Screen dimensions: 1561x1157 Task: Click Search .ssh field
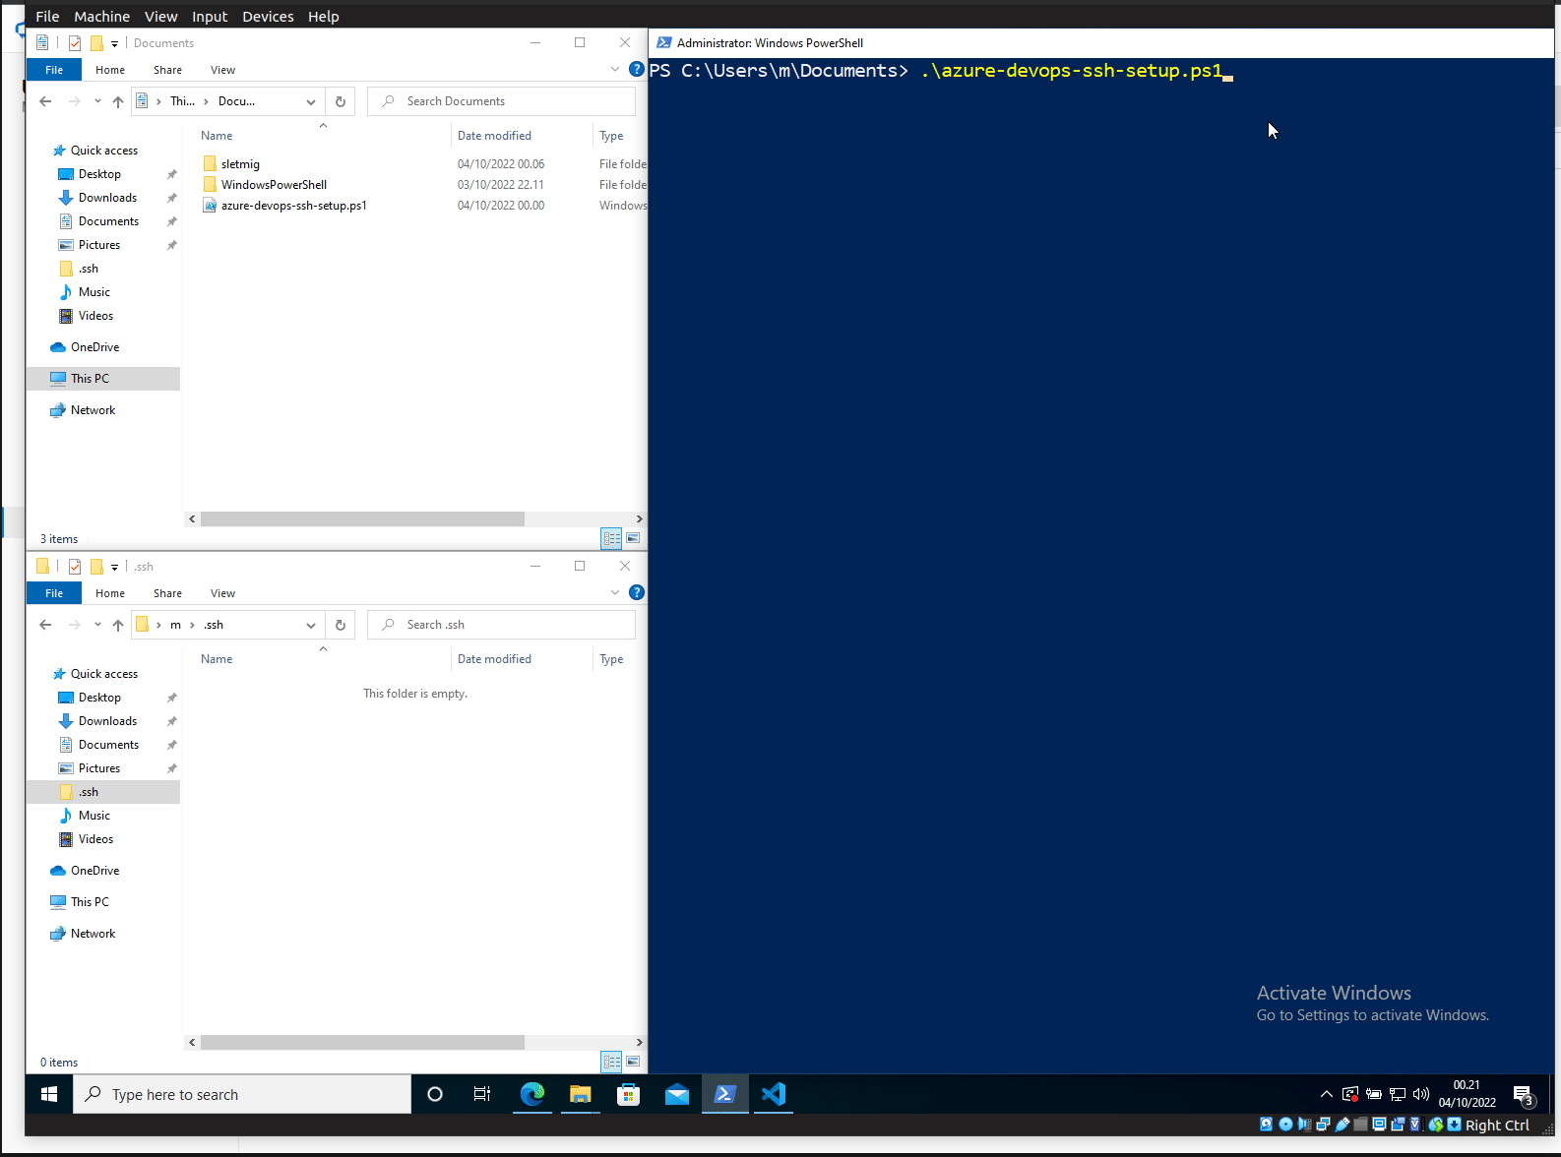(501, 625)
